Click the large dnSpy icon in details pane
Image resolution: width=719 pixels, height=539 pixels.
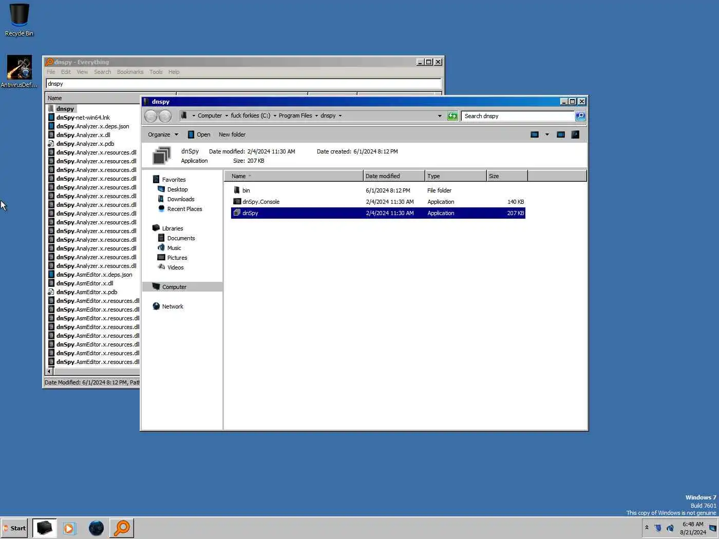pos(161,156)
